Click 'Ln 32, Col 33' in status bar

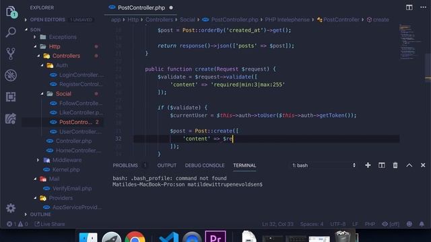[x=277, y=224]
